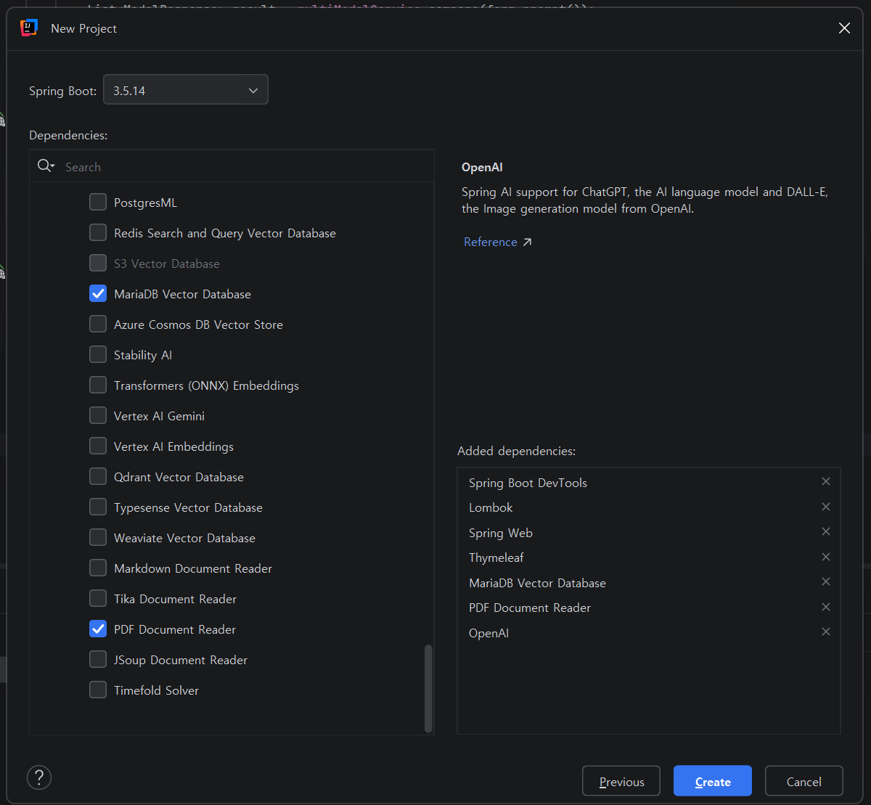Enable Markdown Document Reader checkbox

(x=98, y=568)
